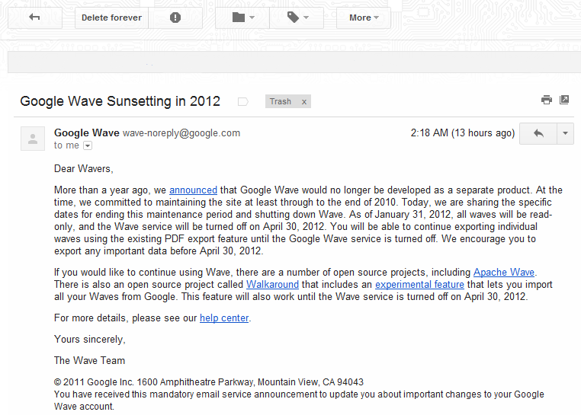Click the Delete forever button
Screen dimensions: 581x415
click(111, 18)
